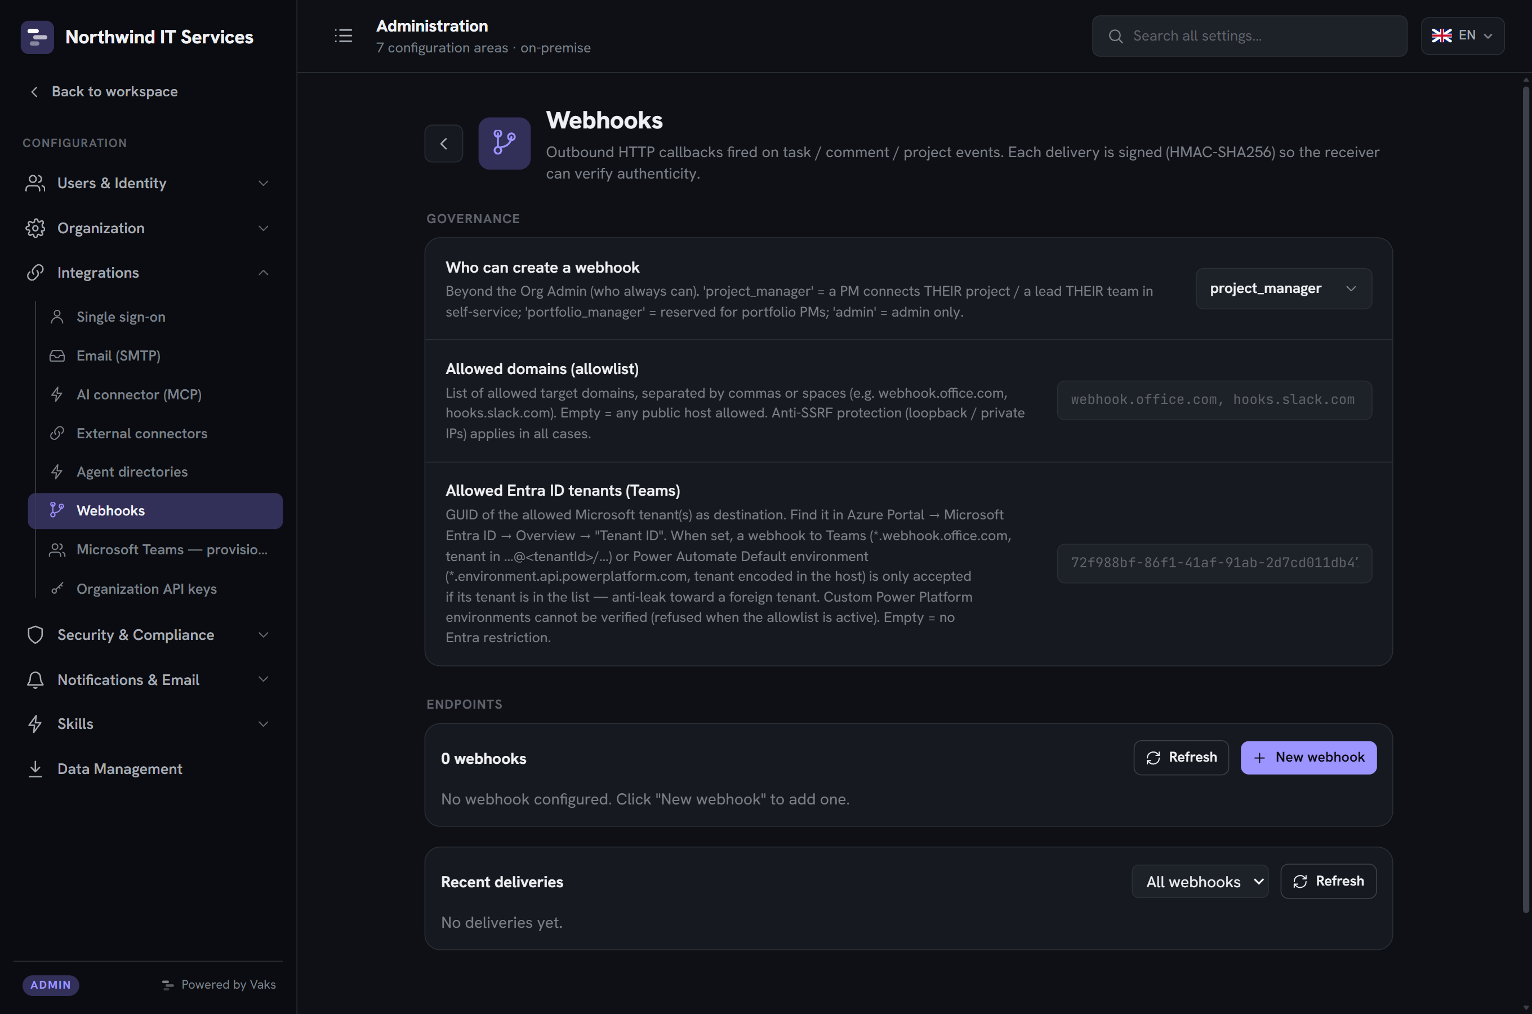Click the Organization gear icon

coord(35,228)
